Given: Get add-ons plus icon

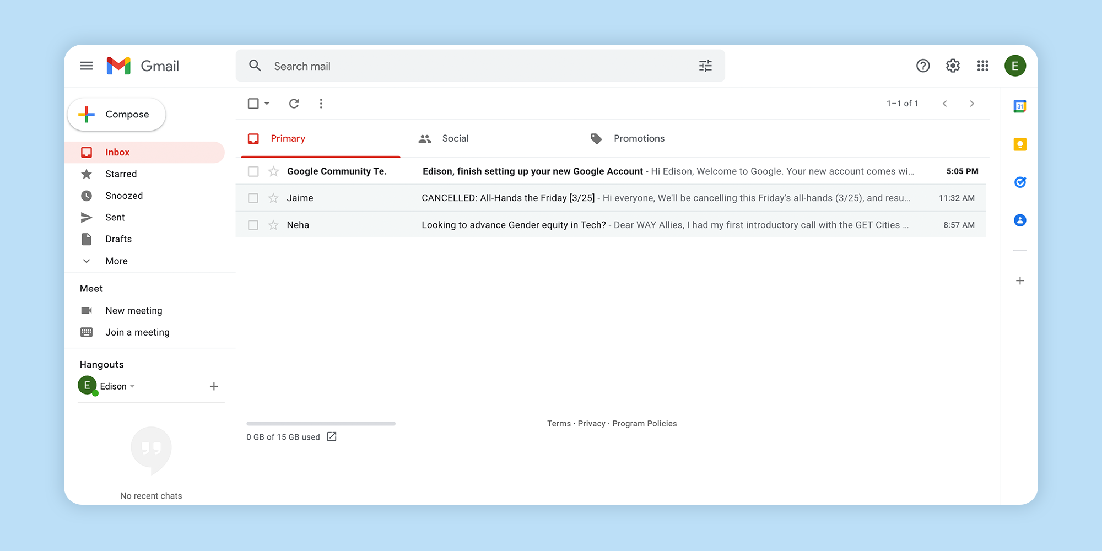Looking at the screenshot, I should tap(1020, 281).
